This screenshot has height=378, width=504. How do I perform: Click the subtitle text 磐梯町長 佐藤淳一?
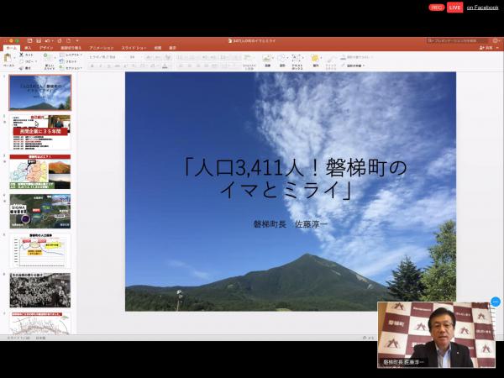click(x=291, y=223)
